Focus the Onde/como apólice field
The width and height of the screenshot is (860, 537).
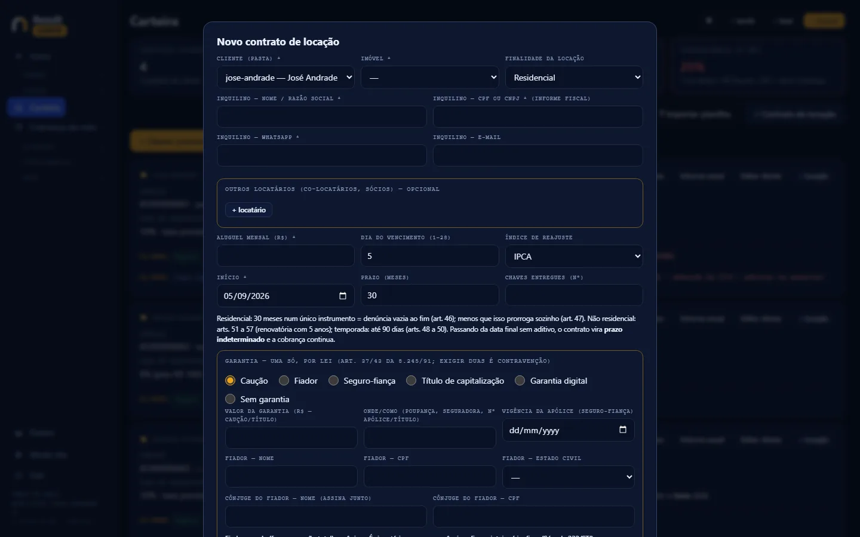tap(430, 438)
